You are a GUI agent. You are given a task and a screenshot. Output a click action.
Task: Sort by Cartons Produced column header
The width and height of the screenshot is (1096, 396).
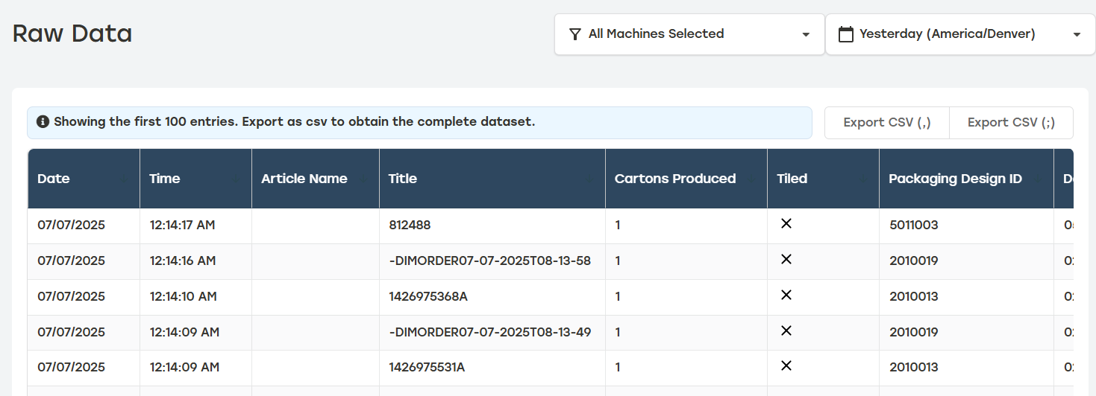pyautogui.click(x=674, y=179)
